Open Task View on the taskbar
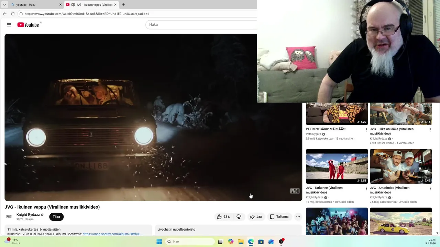 (220, 242)
